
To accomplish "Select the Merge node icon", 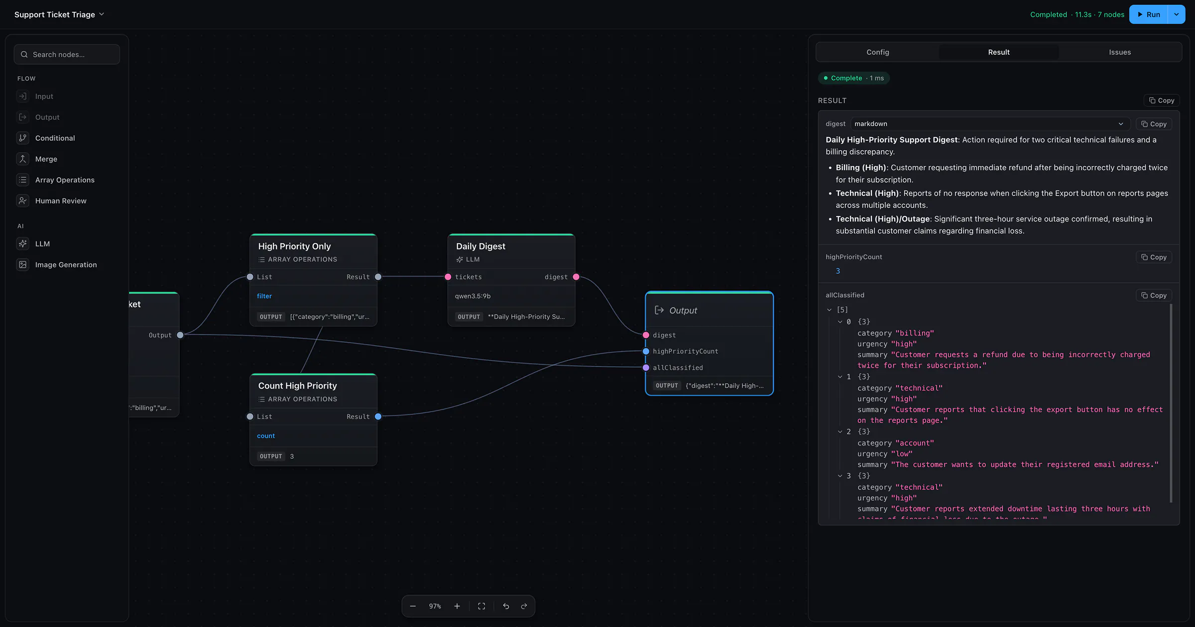I will pyautogui.click(x=22, y=159).
